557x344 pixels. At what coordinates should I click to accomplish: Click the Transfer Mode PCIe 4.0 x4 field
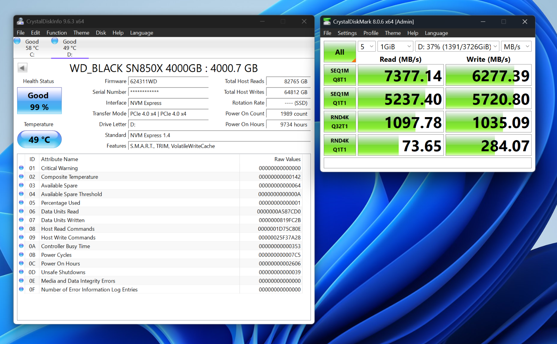click(x=168, y=114)
